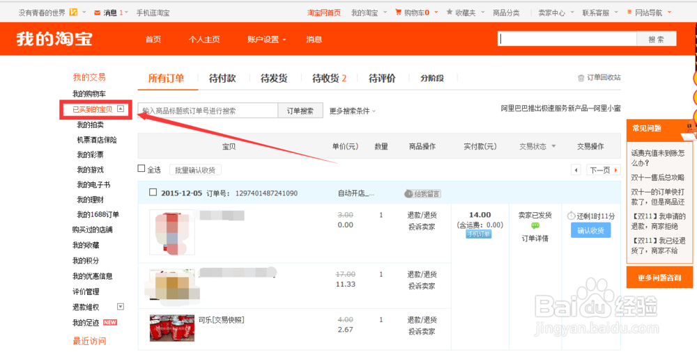Screen dimensions: 697x352
Task: Open 我的理财 in sidebar
Action: 90,200
